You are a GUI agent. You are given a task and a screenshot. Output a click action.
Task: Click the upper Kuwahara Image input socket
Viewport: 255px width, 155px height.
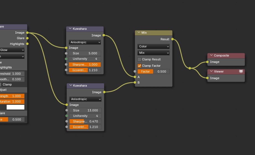66,48
